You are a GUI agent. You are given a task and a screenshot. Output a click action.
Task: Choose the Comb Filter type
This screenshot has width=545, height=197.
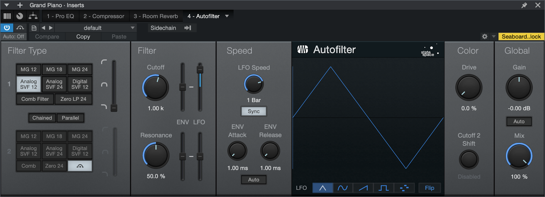point(35,99)
